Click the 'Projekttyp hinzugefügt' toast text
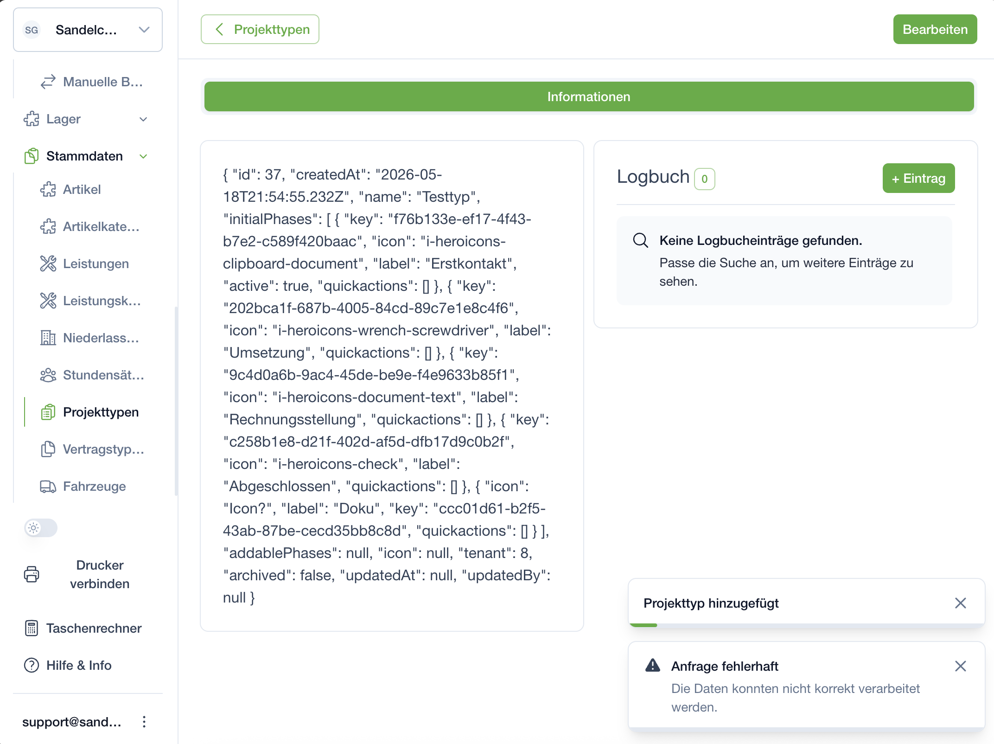The height and width of the screenshot is (744, 994). tap(711, 603)
